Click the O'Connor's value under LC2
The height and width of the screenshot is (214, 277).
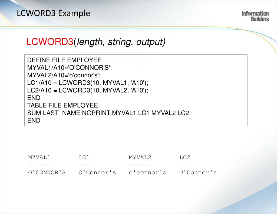click(198, 173)
